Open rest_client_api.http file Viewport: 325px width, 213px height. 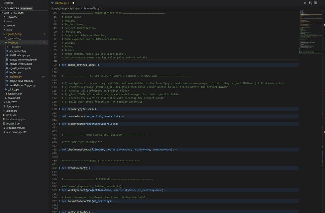click(17, 132)
